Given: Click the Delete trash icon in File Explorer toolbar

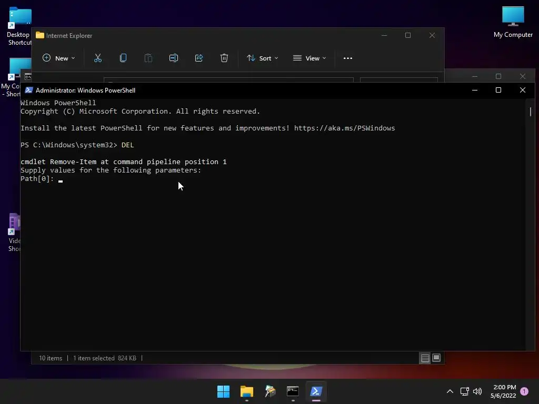Looking at the screenshot, I should (224, 58).
